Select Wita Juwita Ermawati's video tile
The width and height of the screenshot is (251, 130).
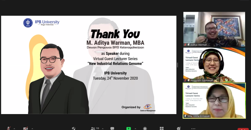(x=214, y=101)
